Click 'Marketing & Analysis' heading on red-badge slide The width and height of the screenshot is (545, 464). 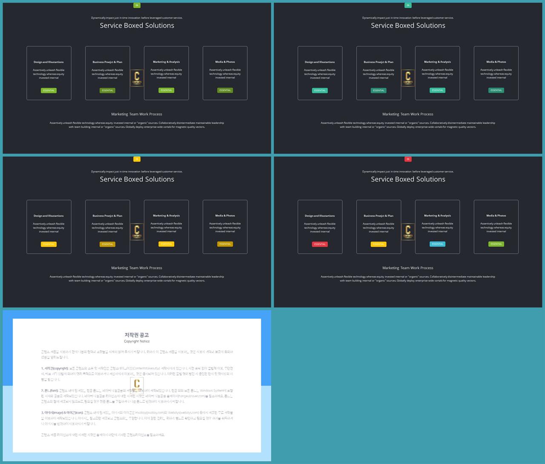437,216
